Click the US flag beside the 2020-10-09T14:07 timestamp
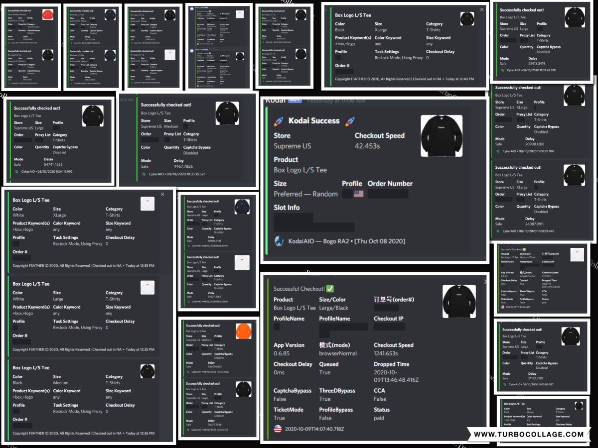This screenshot has height=448, width=598. [x=278, y=429]
